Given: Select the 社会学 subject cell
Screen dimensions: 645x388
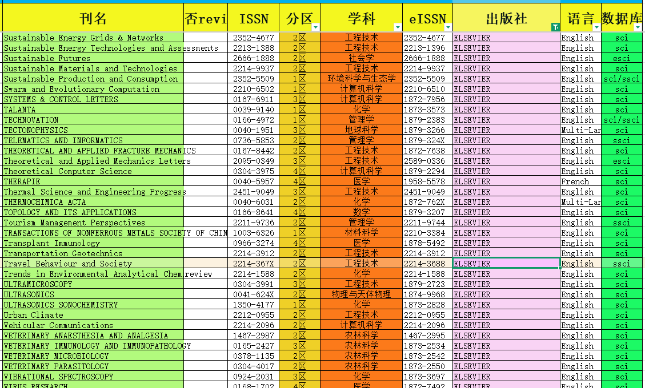Looking at the screenshot, I should [361, 58].
